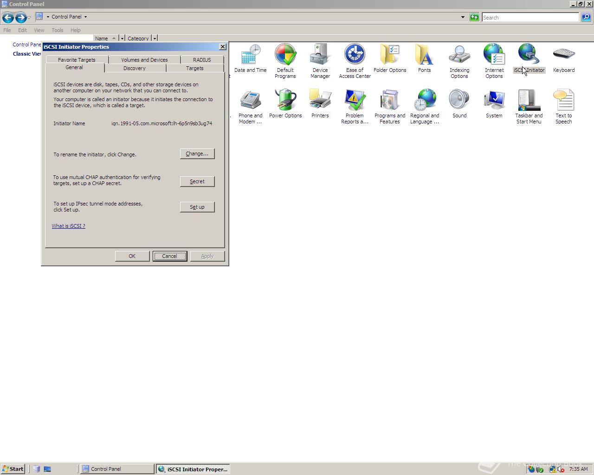Click Show Desktop quick launch icon
The height and width of the screenshot is (475, 594).
coord(47,469)
